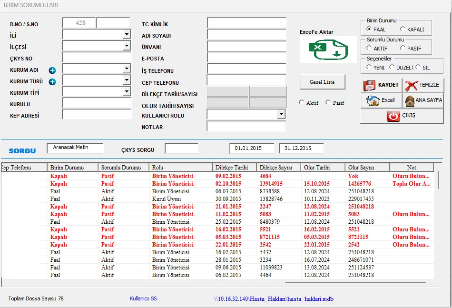Image resolution: width=452 pixels, height=308 pixels.
Task: Open the KURUM TİPİ dropdown
Action: click(x=126, y=91)
